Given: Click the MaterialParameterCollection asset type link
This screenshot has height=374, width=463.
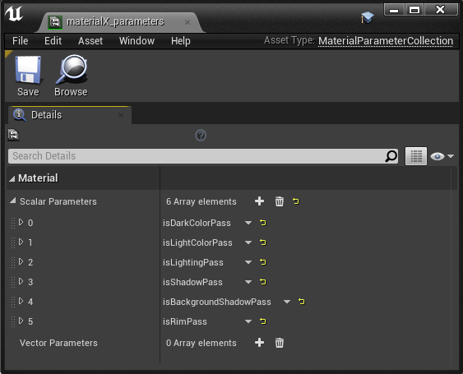Looking at the screenshot, I should click(x=386, y=41).
